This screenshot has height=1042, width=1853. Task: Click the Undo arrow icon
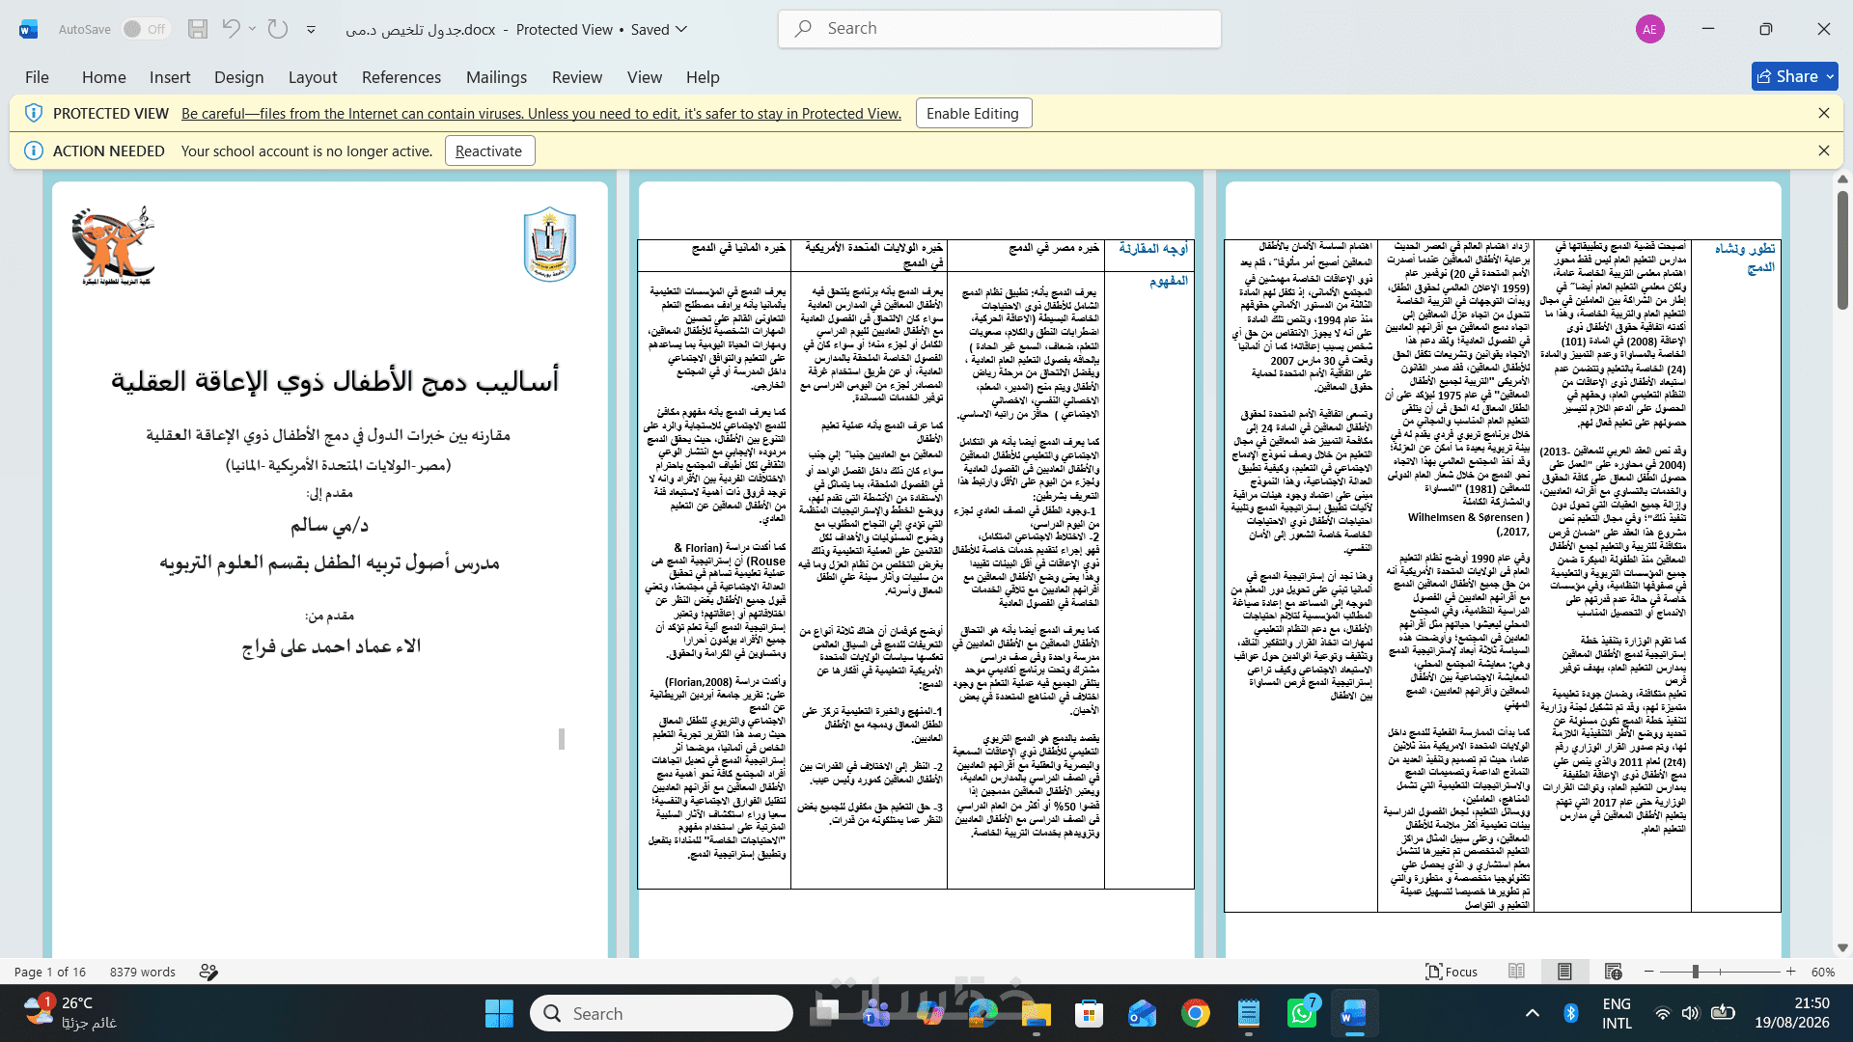[x=231, y=29]
